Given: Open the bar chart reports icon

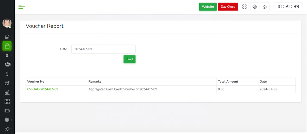Looking at the screenshot, I should [7, 92].
